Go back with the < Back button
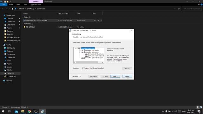203x114 pixels. coord(106,76)
